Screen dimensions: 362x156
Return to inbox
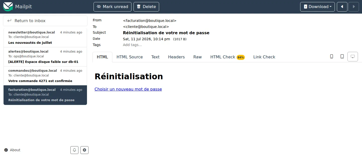tap(45, 21)
